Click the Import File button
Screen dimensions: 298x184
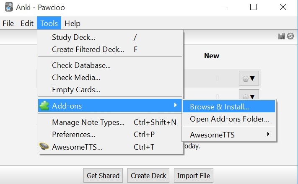194,176
